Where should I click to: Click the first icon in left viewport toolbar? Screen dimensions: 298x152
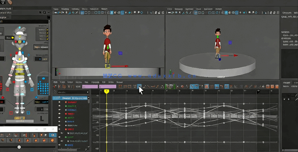click(x=55, y=13)
